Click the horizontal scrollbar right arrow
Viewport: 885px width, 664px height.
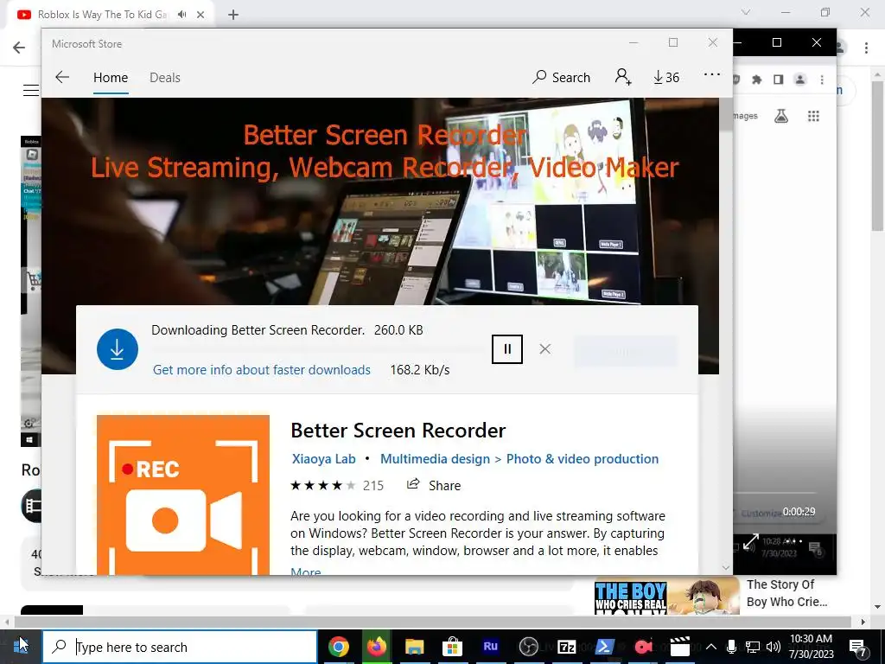coord(863,622)
